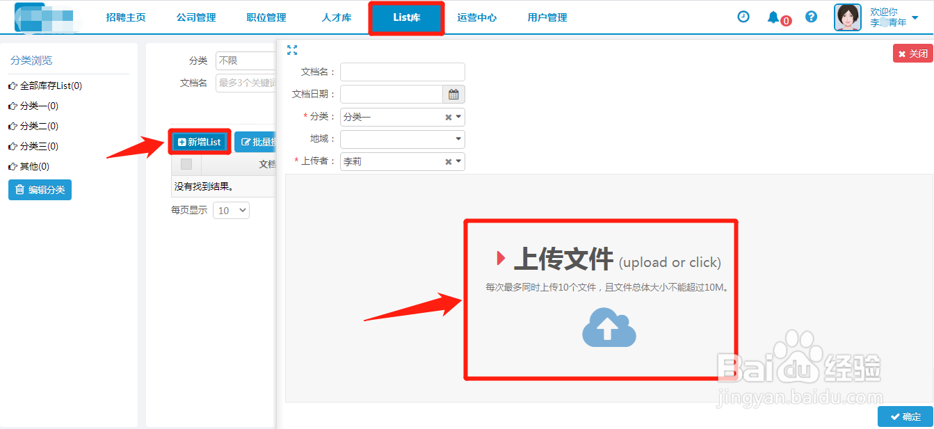Click the user avatar photo
This screenshot has width=934, height=429.
[847, 17]
